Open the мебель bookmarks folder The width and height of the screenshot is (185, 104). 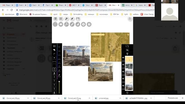pyautogui.click(x=134, y=14)
